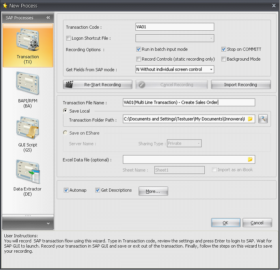Click the folder icon in Transaction Folder Path
280x270 pixels.
(x=250, y=119)
